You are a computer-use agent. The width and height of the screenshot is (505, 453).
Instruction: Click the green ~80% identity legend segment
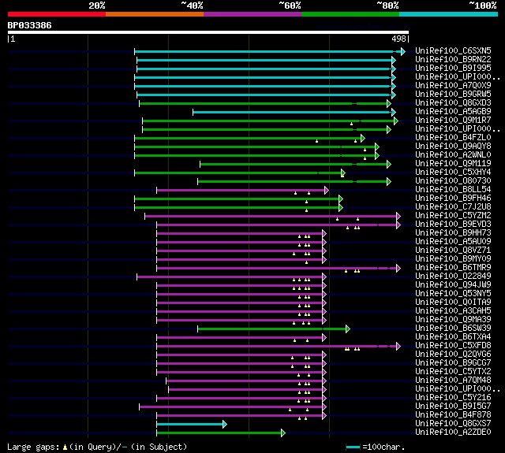[x=350, y=14]
